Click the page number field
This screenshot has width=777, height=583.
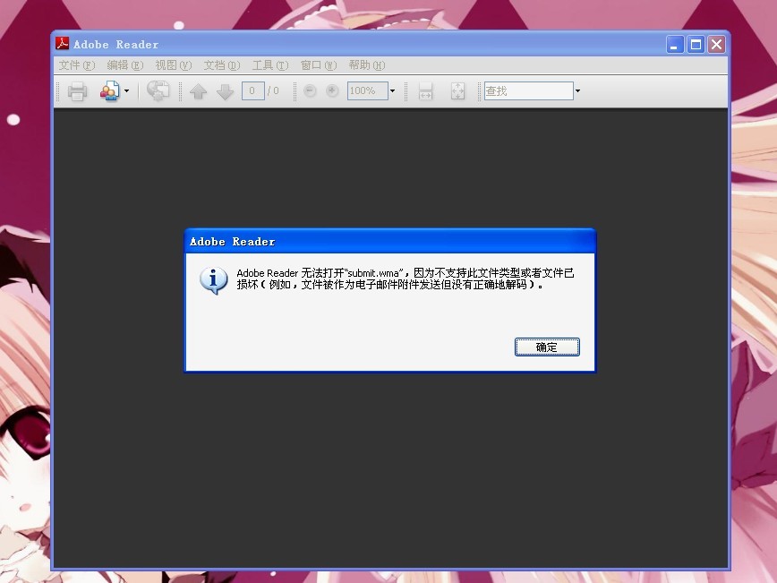coord(252,90)
